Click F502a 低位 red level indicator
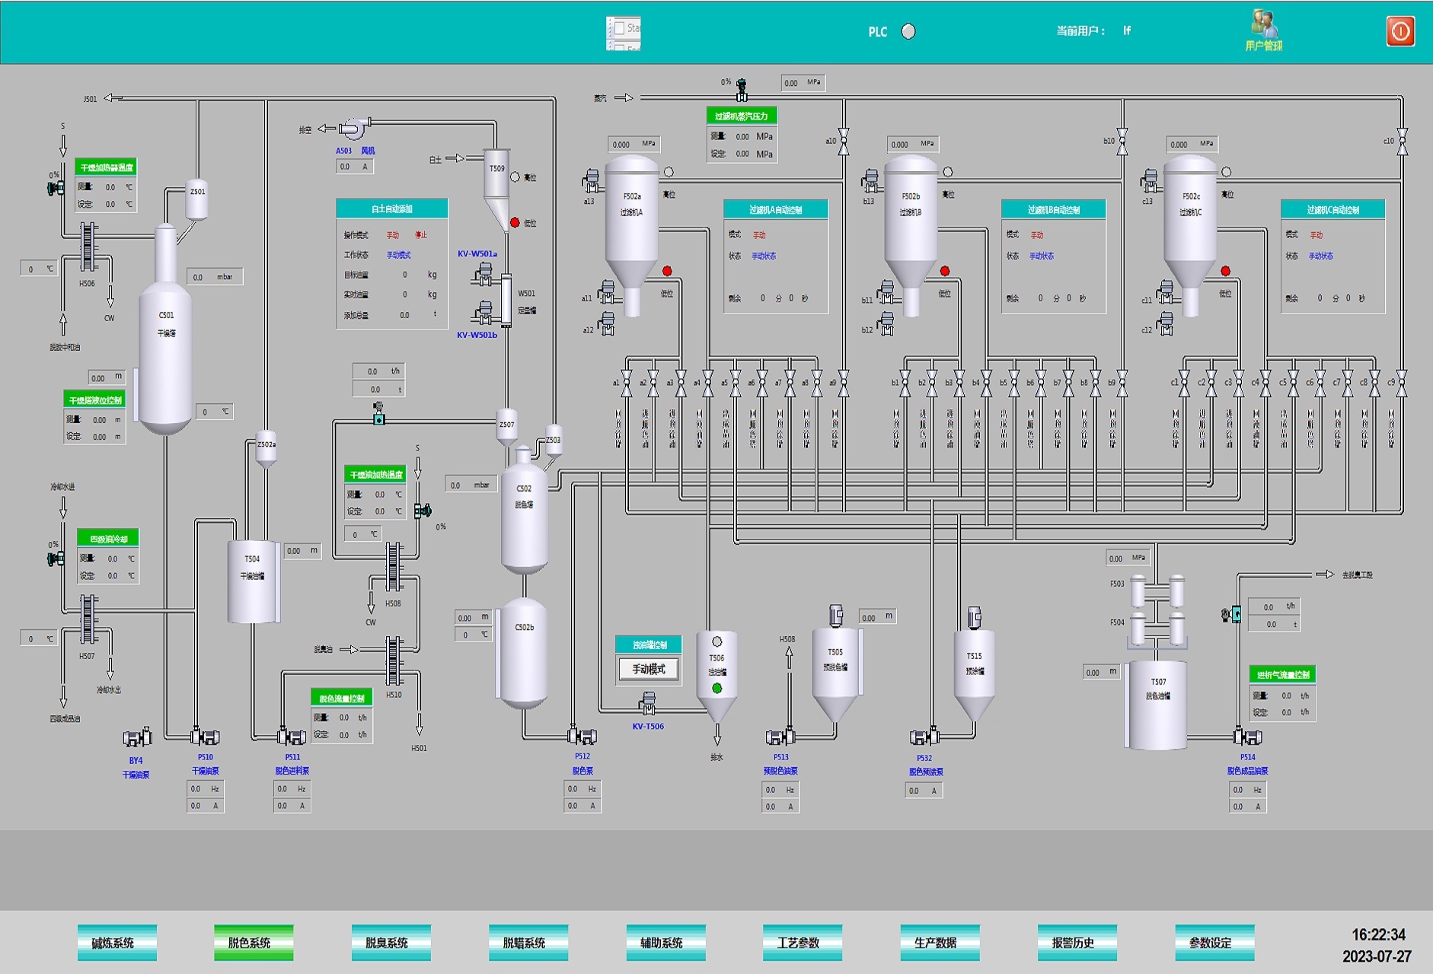Screen dimensions: 1433x974 coord(667,271)
